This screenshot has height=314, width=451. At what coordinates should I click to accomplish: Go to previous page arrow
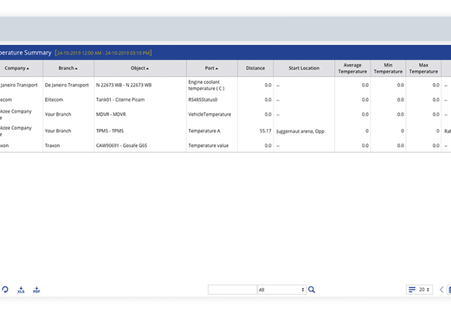pos(441,290)
